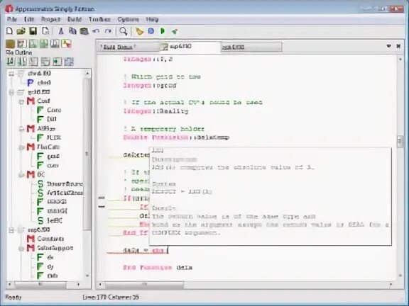Start the debugger with the green bug icon
The height and width of the screenshot is (306, 409).
click(x=175, y=31)
